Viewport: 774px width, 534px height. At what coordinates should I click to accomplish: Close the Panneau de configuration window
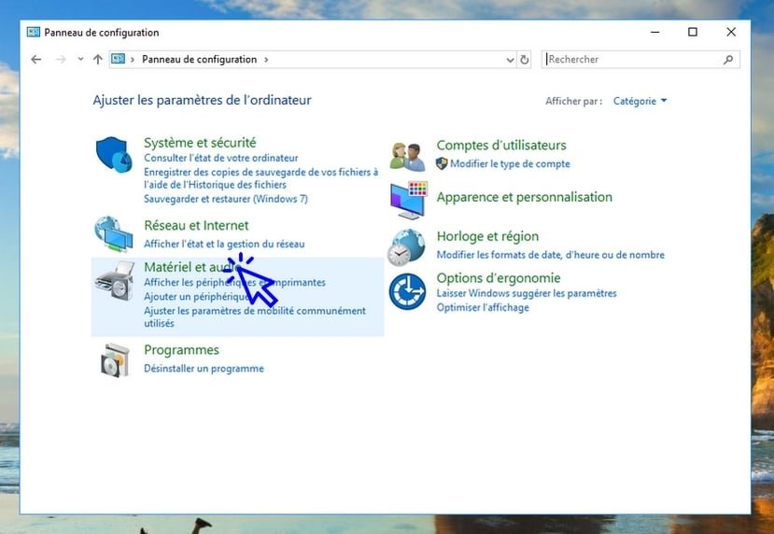coord(731,32)
